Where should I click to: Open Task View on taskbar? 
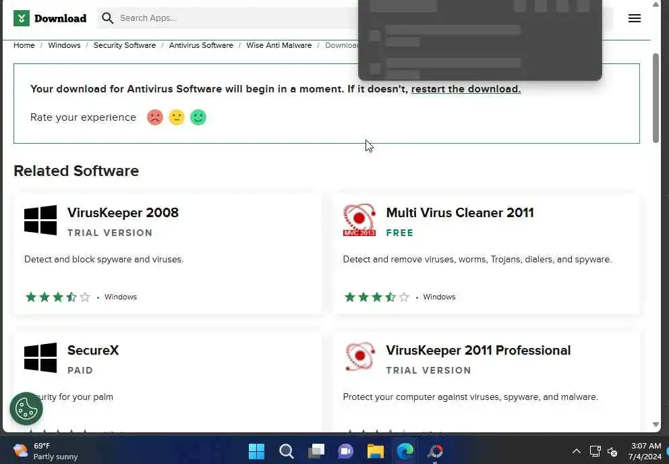(x=316, y=451)
